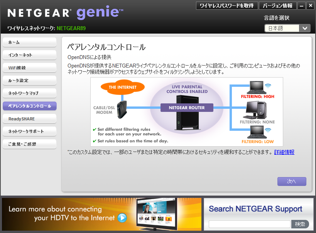This screenshot has height=233, width=316.
Task: Select インターネット in the sidebar
Action: pos(29,55)
